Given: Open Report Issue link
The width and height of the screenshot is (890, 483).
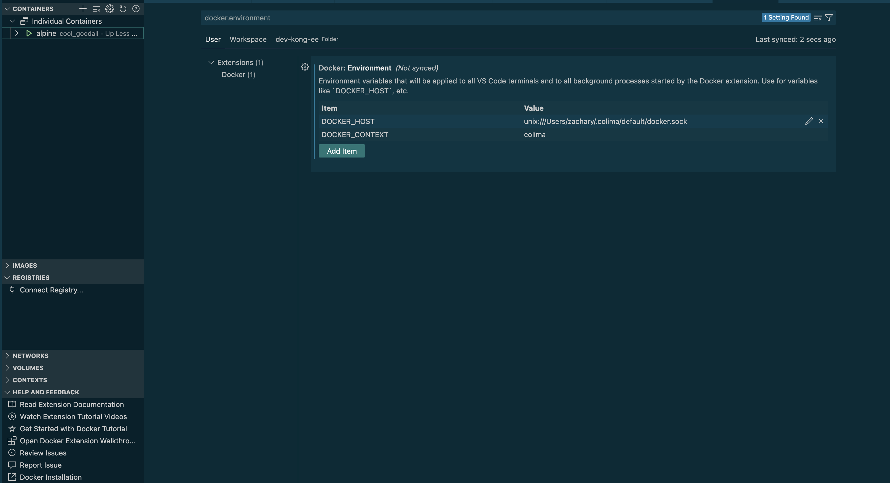Looking at the screenshot, I should [41, 465].
